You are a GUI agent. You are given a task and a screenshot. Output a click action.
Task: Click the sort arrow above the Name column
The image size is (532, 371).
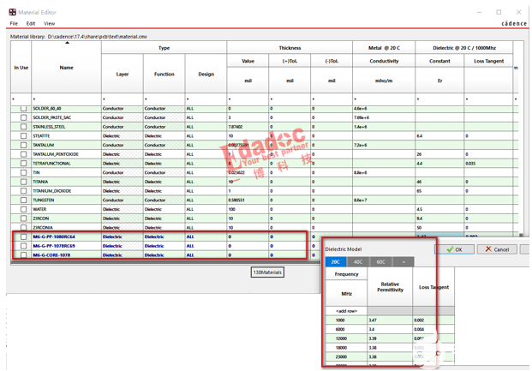pyautogui.click(x=67, y=43)
